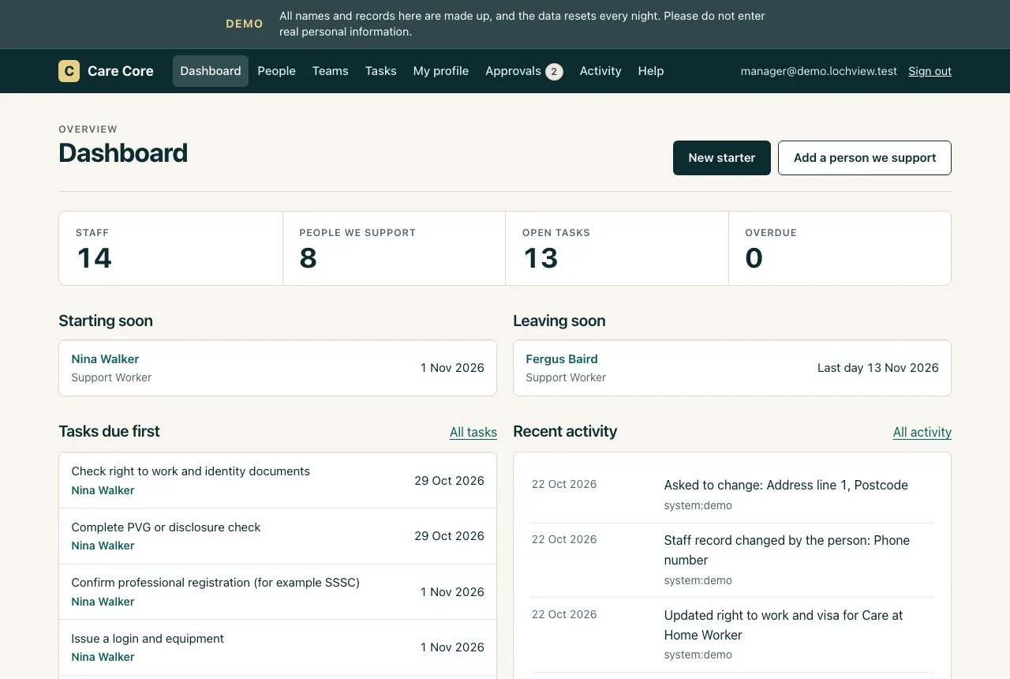This screenshot has width=1010, height=679.
Task: Click the 22 Oct 2026 date beside Asked to change
Action: point(564,484)
